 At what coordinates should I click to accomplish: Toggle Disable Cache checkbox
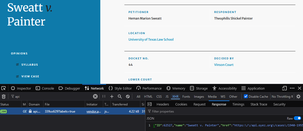pyautogui.click(x=246, y=96)
